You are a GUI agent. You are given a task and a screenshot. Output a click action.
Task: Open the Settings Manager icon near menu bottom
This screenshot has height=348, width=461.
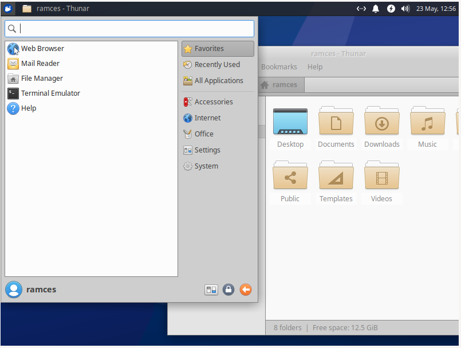(211, 290)
